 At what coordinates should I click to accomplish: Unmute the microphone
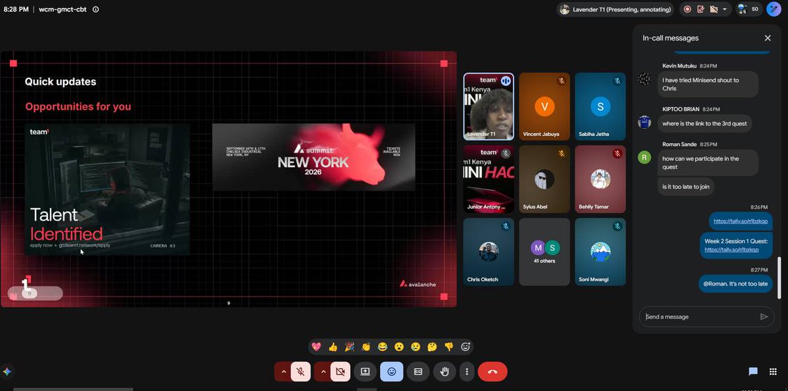click(x=300, y=372)
